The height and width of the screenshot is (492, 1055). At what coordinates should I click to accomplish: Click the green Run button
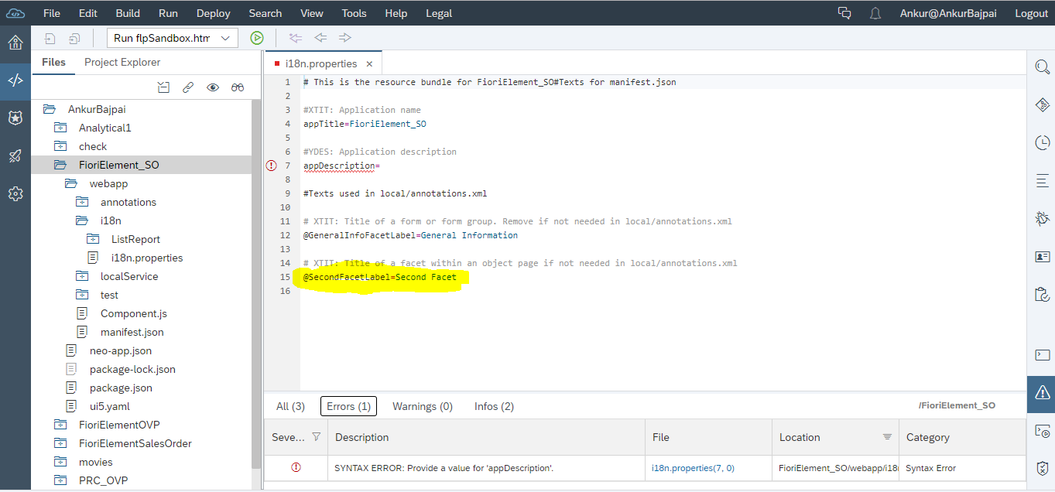tap(257, 38)
